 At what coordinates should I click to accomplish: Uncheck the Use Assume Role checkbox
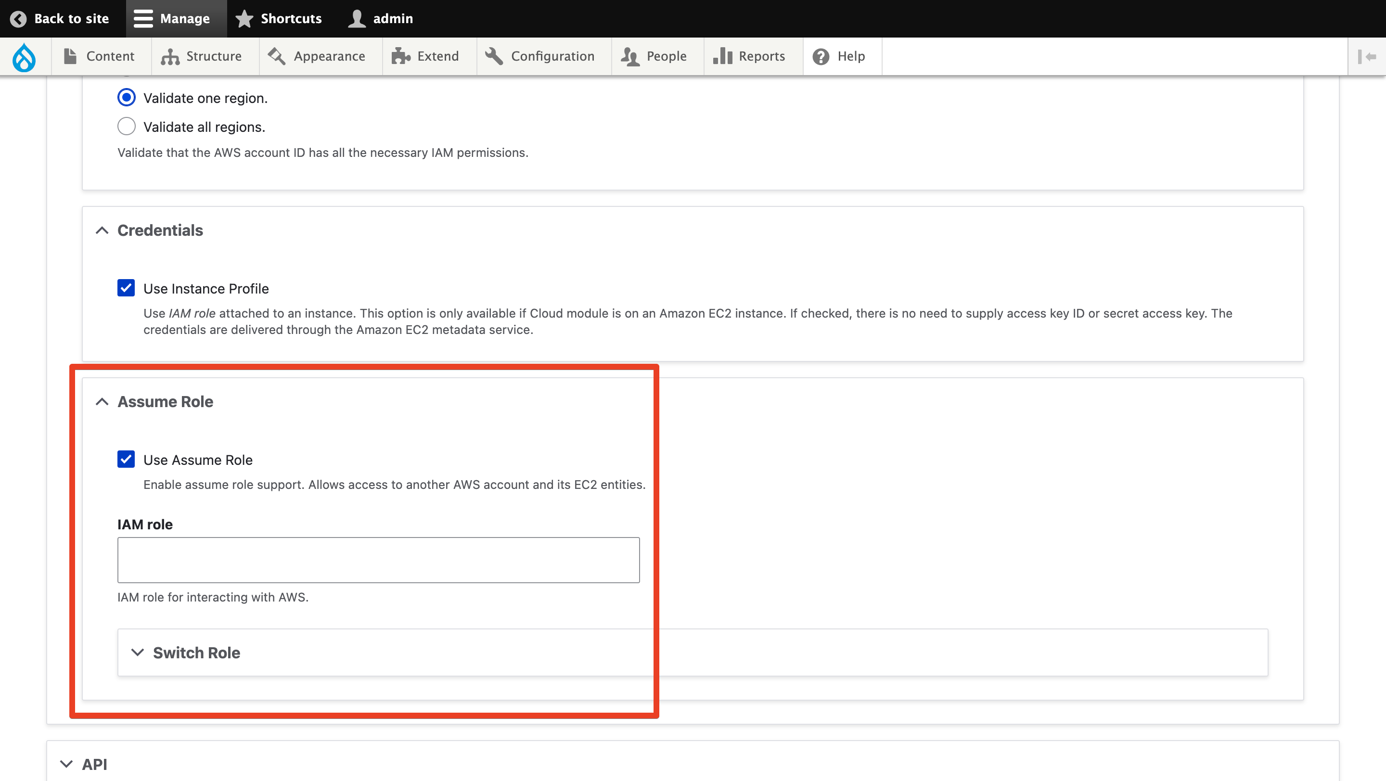coord(126,460)
